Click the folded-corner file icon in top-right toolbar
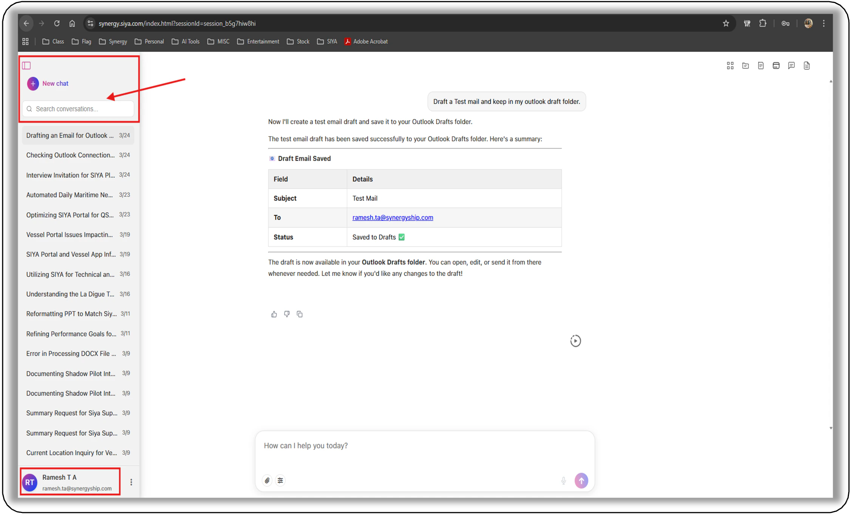Image resolution: width=852 pixels, height=516 pixels. click(x=807, y=66)
